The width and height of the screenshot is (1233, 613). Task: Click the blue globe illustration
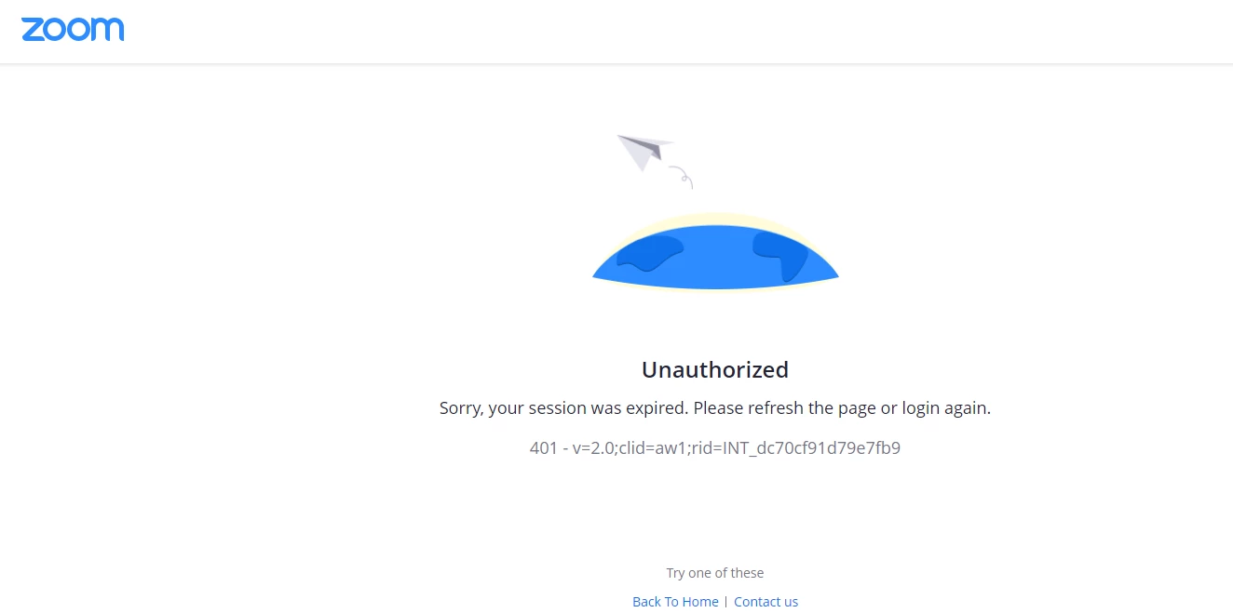click(715, 257)
